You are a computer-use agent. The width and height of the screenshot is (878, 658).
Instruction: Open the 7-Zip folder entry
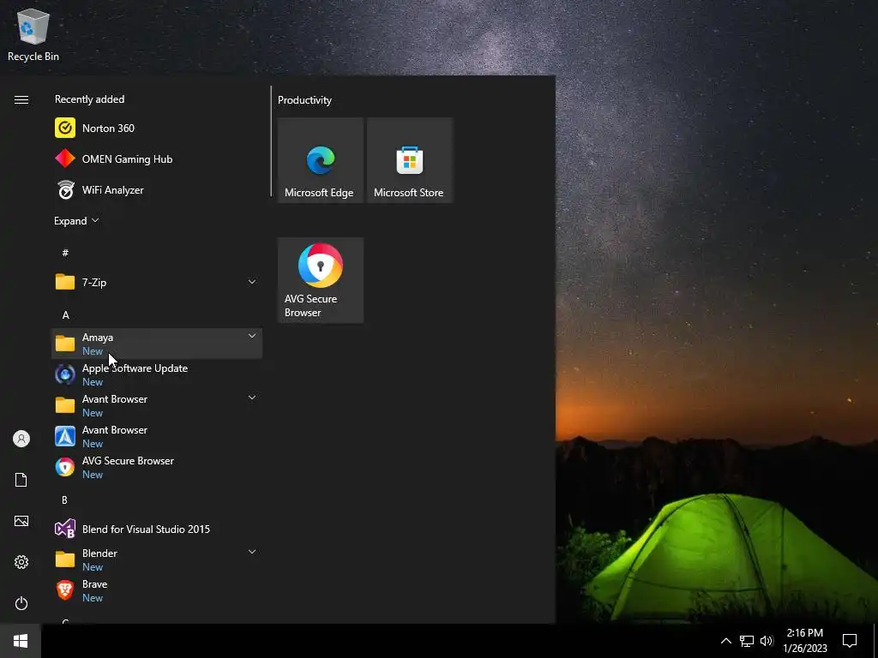point(157,282)
